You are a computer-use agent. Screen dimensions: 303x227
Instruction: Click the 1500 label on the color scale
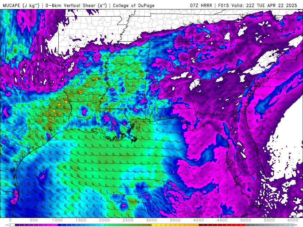pos(81,220)
